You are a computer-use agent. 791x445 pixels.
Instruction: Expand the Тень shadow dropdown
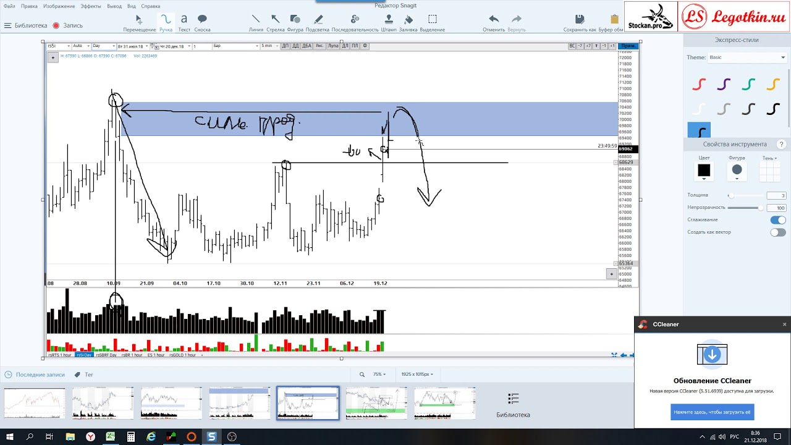769,158
